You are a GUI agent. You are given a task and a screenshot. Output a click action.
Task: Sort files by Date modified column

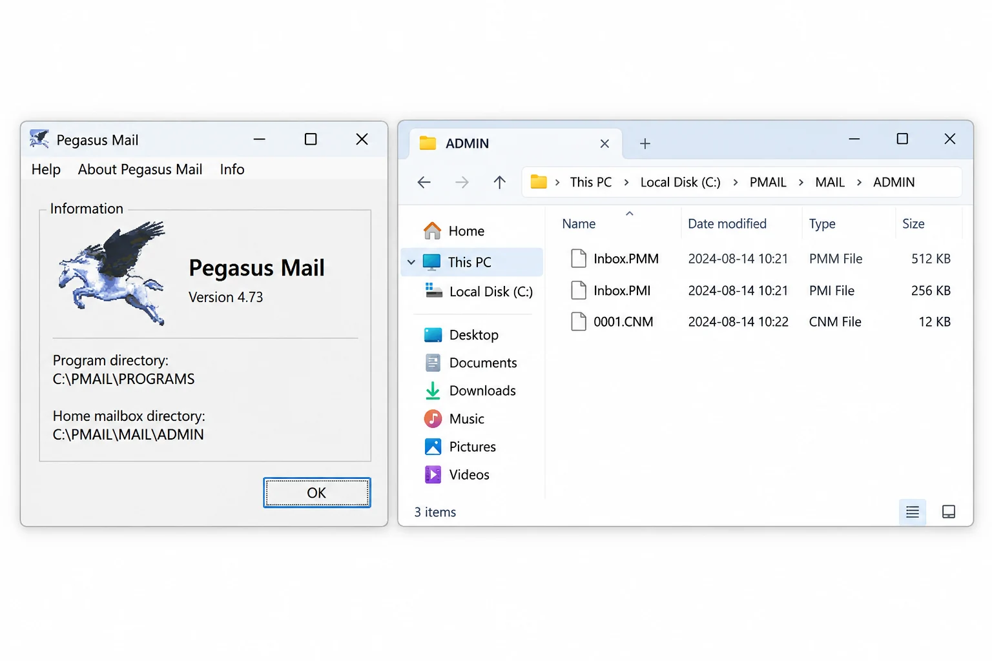pyautogui.click(x=727, y=223)
